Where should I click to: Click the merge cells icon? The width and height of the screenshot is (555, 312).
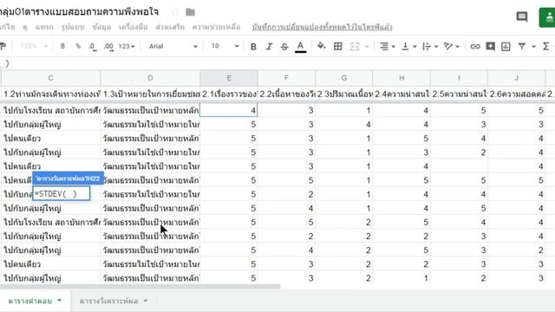[x=355, y=46]
